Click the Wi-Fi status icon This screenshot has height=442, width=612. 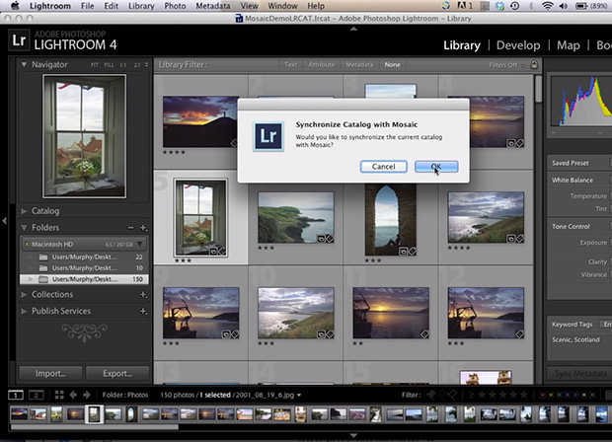547,6
